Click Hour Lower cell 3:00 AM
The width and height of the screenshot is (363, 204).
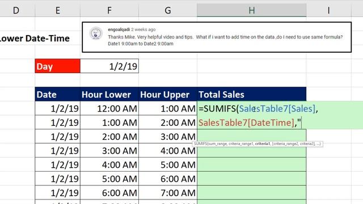click(109, 151)
